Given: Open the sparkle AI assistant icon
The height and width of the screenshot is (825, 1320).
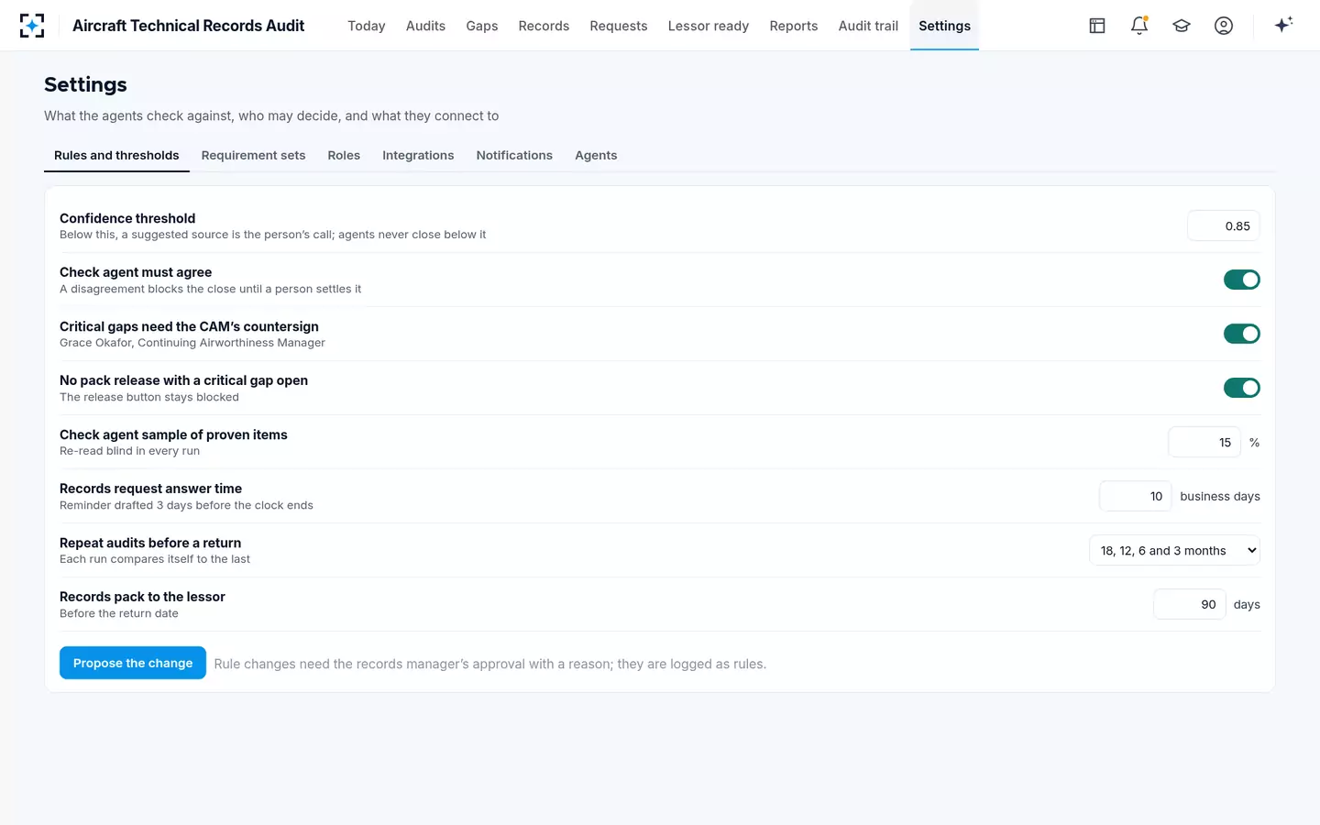Looking at the screenshot, I should click(x=1283, y=26).
